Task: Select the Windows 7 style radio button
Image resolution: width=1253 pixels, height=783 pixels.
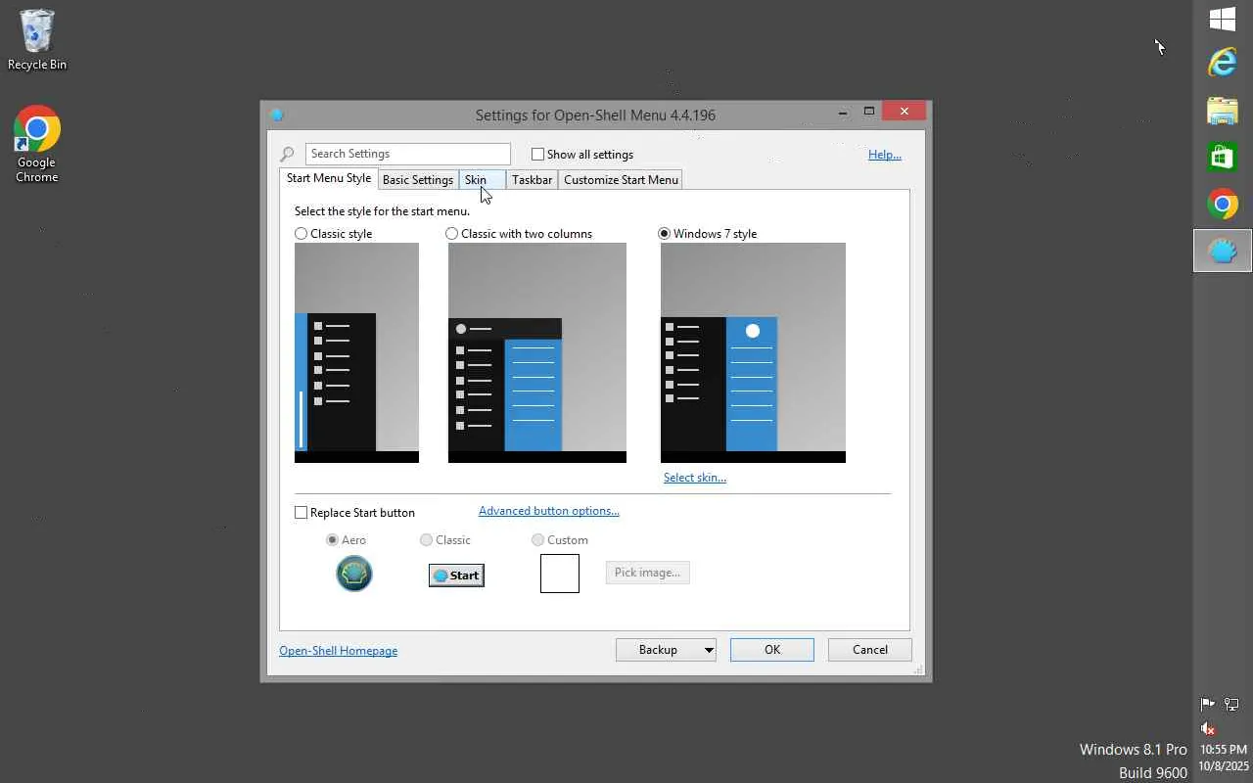Action: point(665,234)
